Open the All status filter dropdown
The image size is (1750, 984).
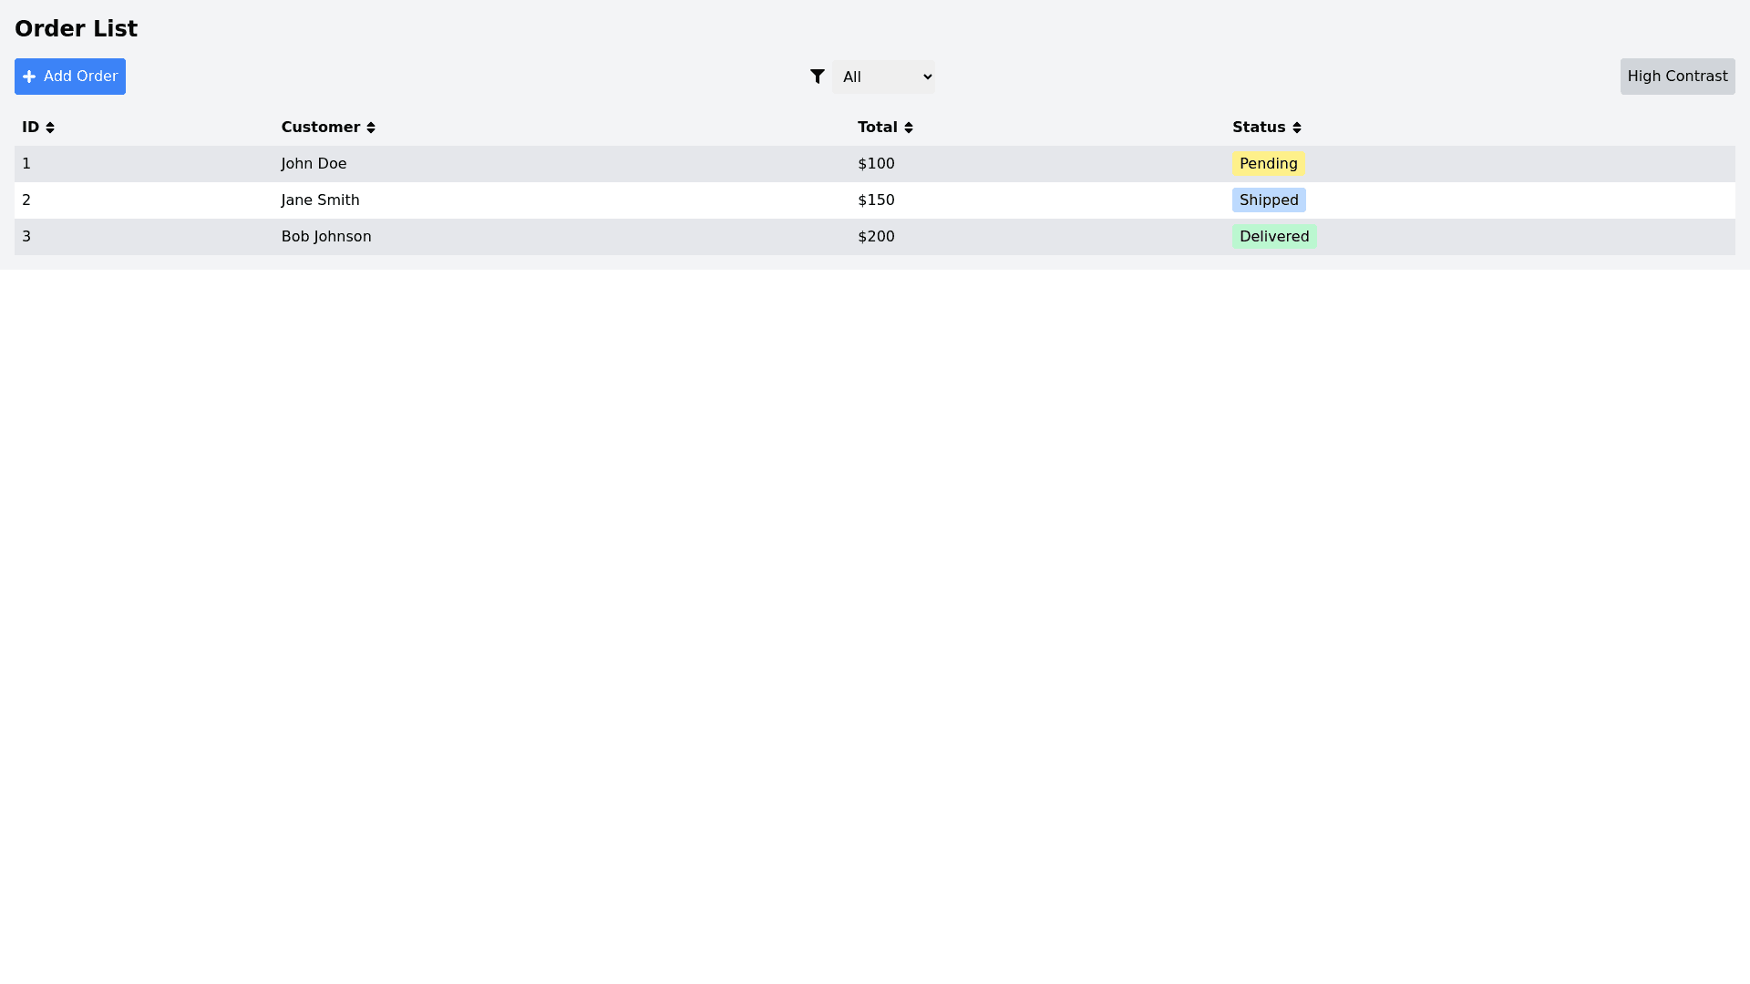882,77
